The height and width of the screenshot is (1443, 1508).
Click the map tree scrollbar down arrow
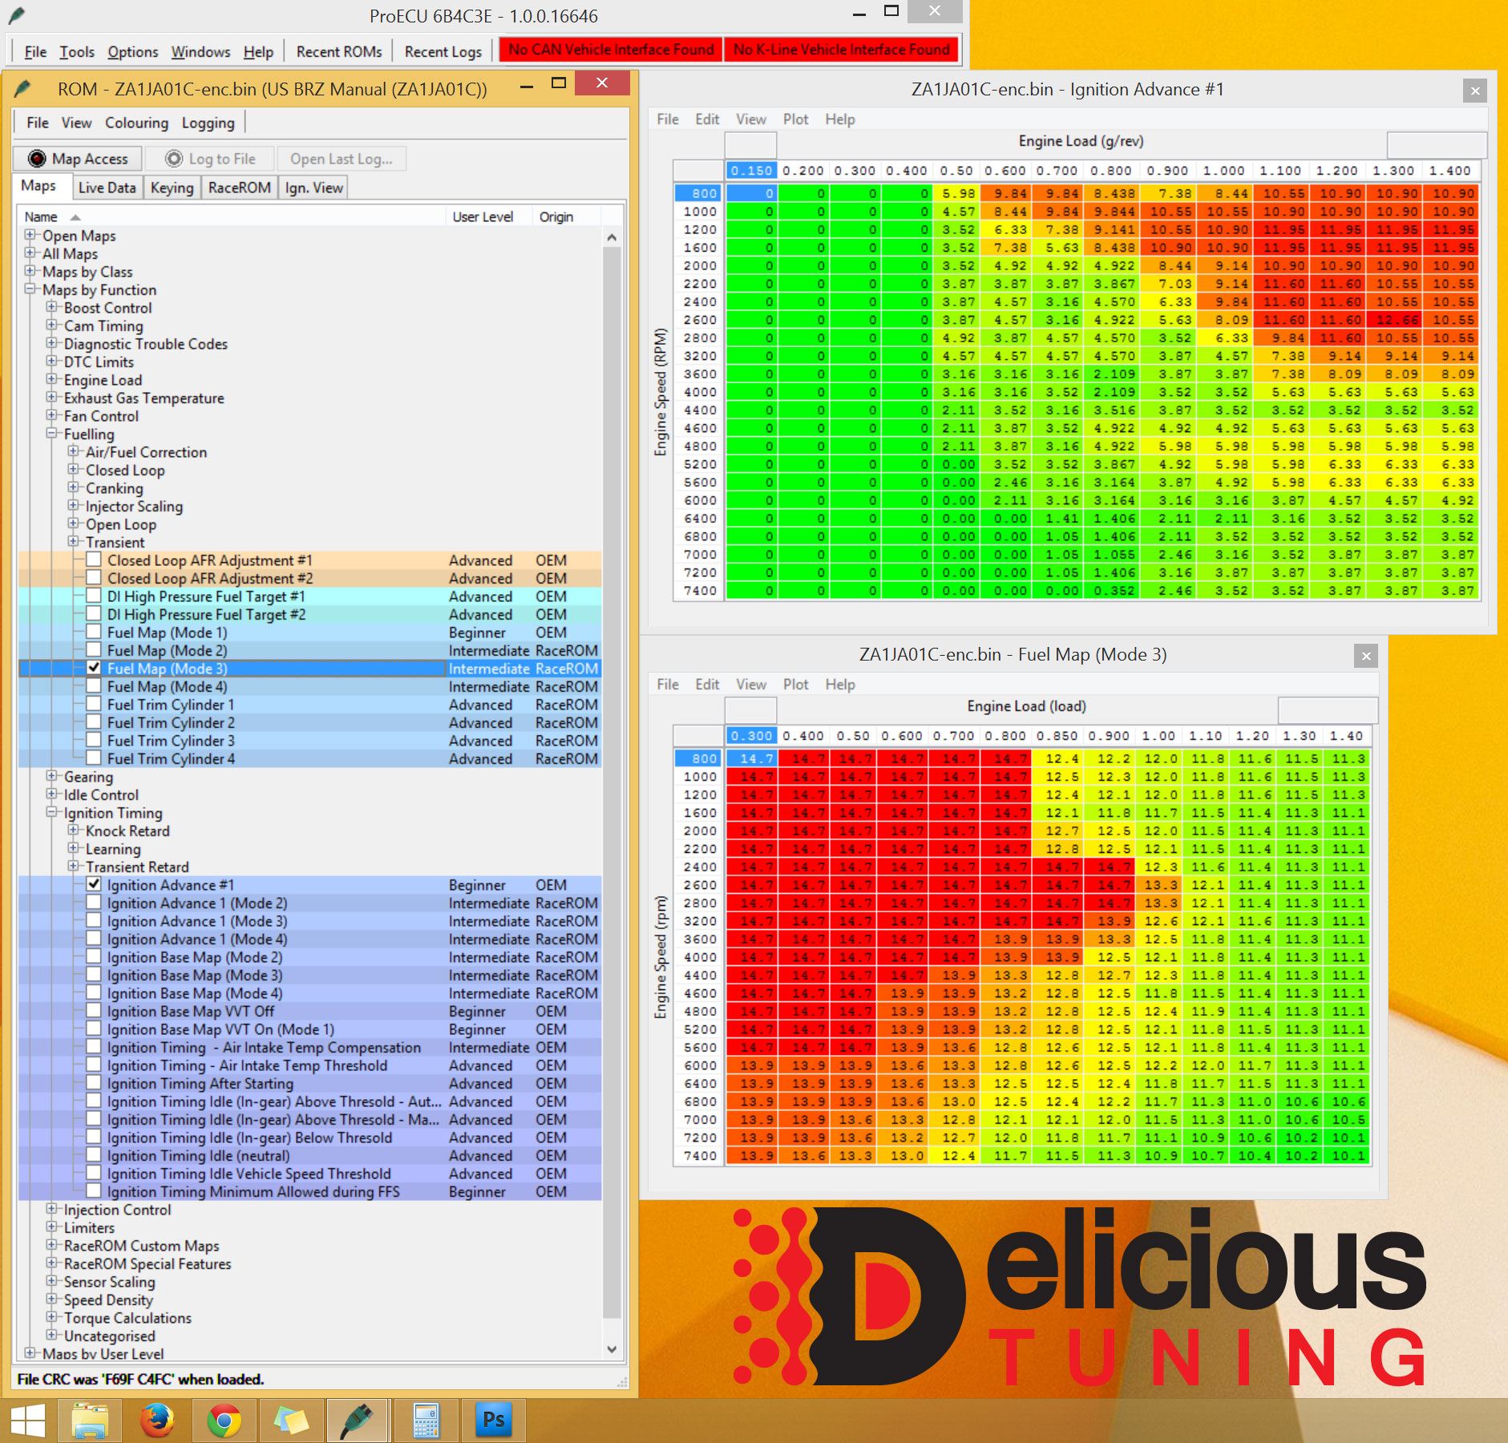tap(612, 1349)
